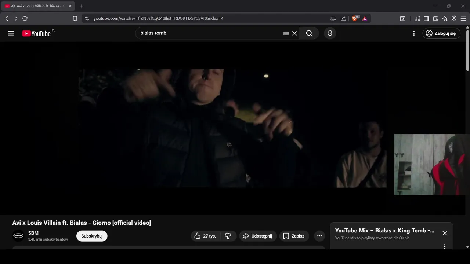470x264 pixels.
Task: Go forward with the browser forward arrow
Action: pos(16,18)
